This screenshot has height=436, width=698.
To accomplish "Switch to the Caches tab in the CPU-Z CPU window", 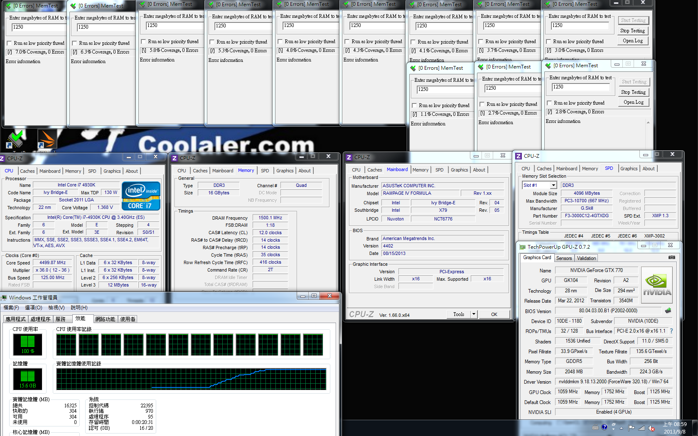I will tap(27, 171).
